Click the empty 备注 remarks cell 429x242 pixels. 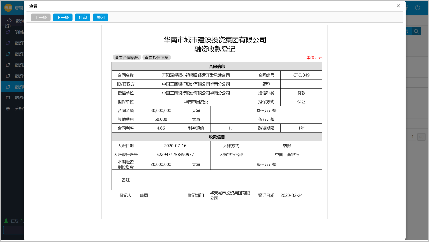231,180
